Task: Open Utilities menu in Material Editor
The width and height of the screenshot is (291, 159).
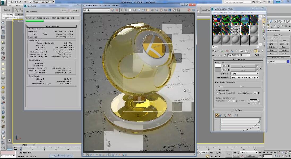Action: (x=251, y=13)
